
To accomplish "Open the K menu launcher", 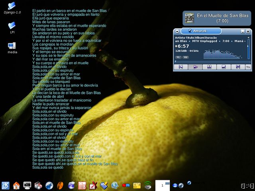I will pos(6,185).
